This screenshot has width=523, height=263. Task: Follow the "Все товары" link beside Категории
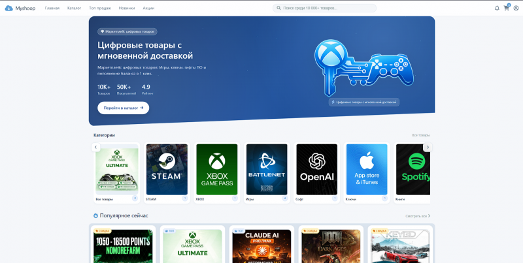pyautogui.click(x=421, y=135)
